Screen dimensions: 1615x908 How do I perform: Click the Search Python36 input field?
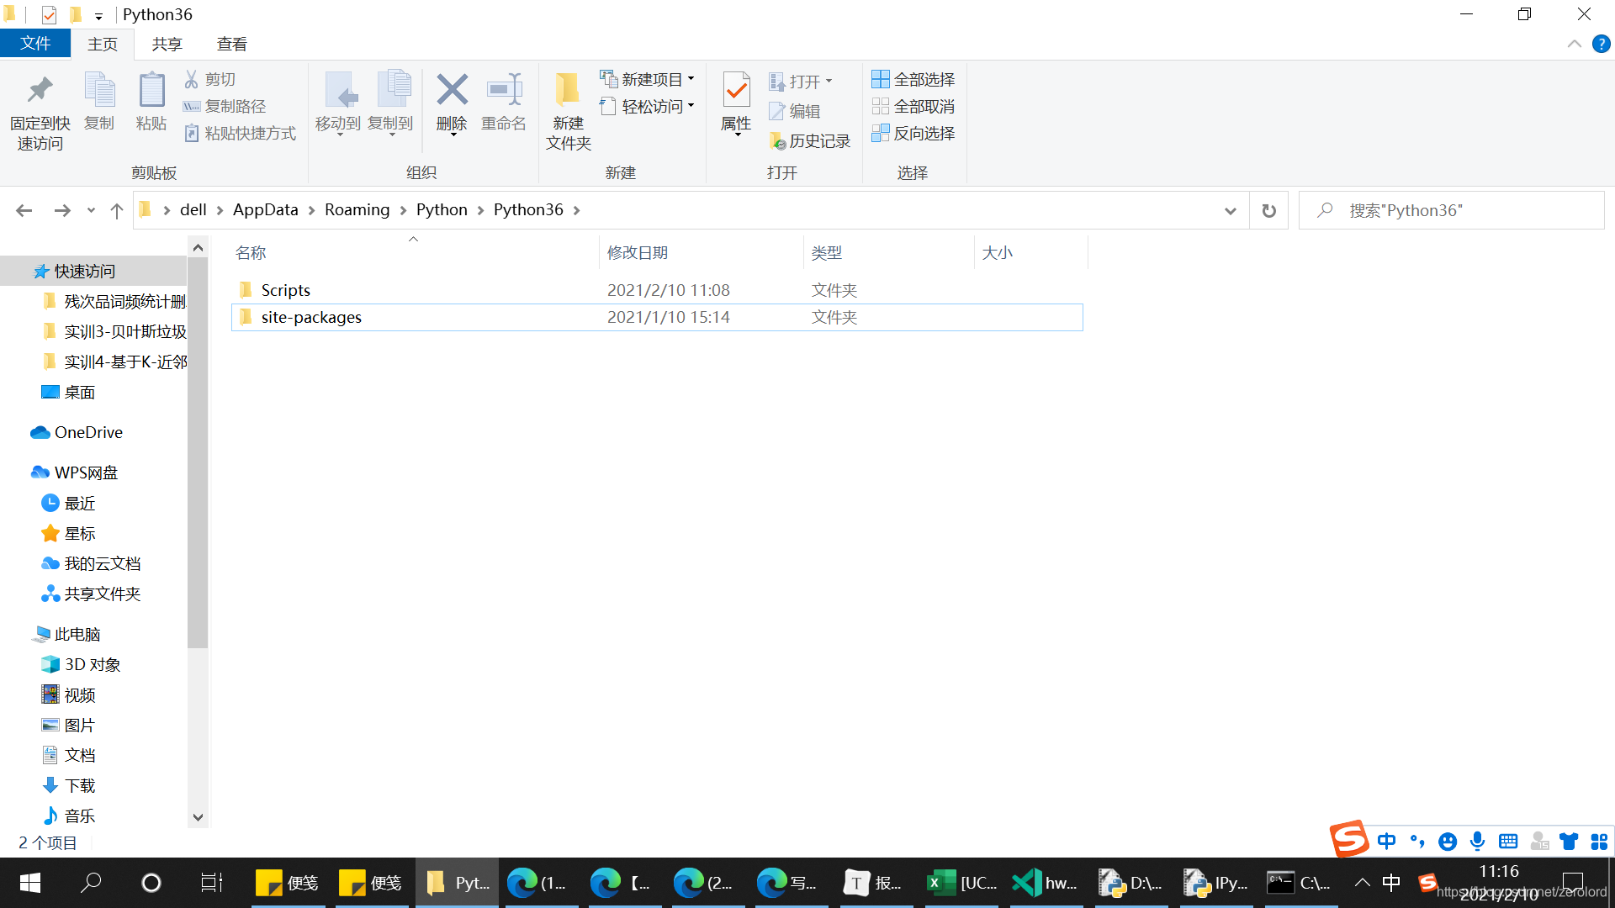pos(1451,210)
